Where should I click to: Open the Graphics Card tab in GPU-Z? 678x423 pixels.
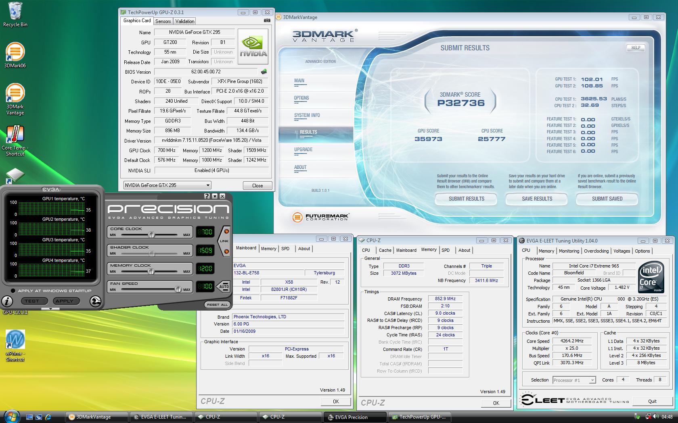pyautogui.click(x=137, y=21)
